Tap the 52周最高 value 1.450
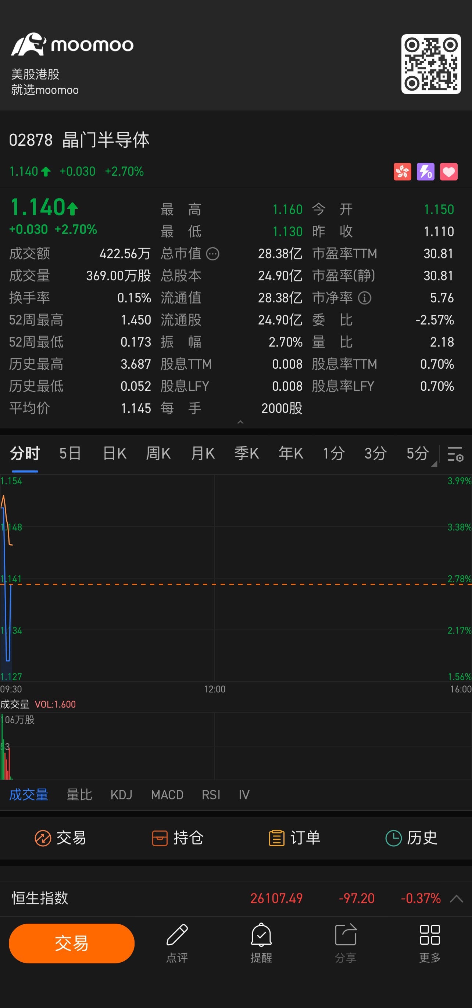This screenshot has width=472, height=1008. 136,320
